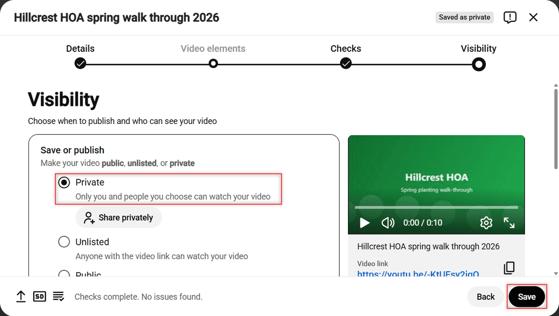Click the Hillcrest HOA video thumbnail
The width and height of the screenshot is (559, 316).
click(x=437, y=184)
